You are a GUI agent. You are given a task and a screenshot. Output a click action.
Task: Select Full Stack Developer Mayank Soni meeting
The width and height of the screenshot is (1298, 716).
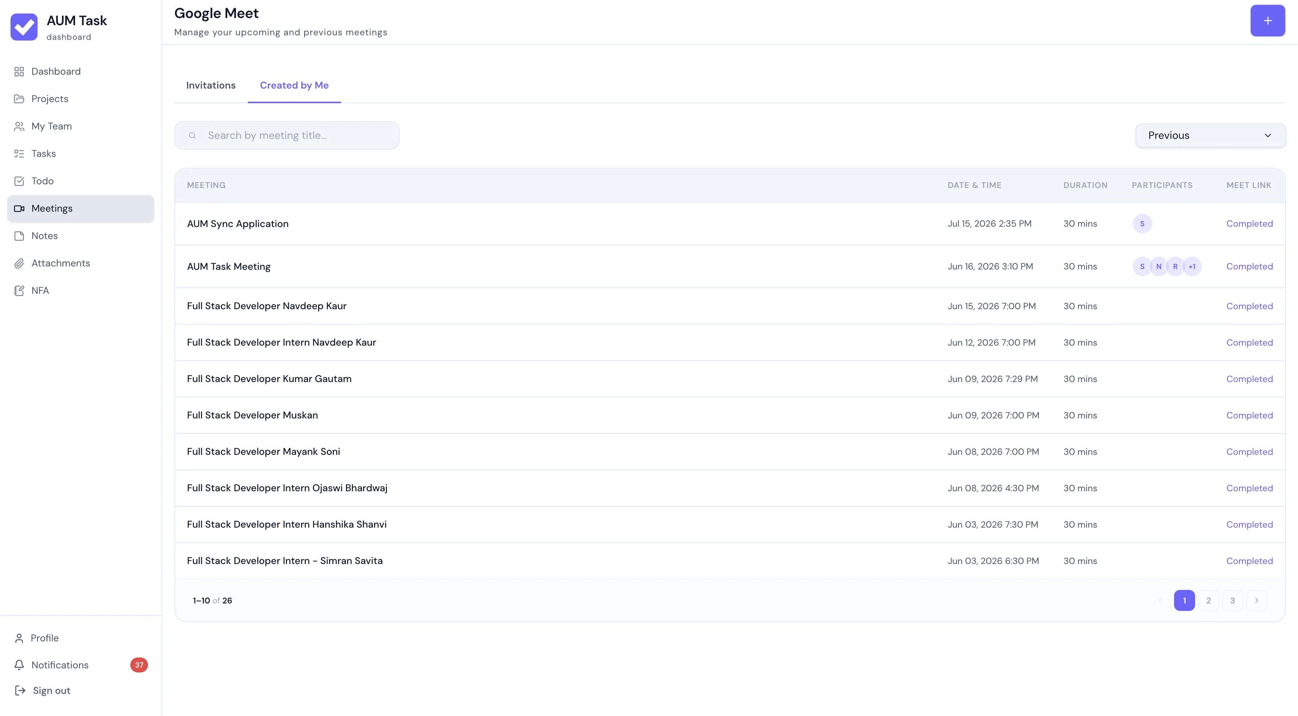pyautogui.click(x=730, y=452)
